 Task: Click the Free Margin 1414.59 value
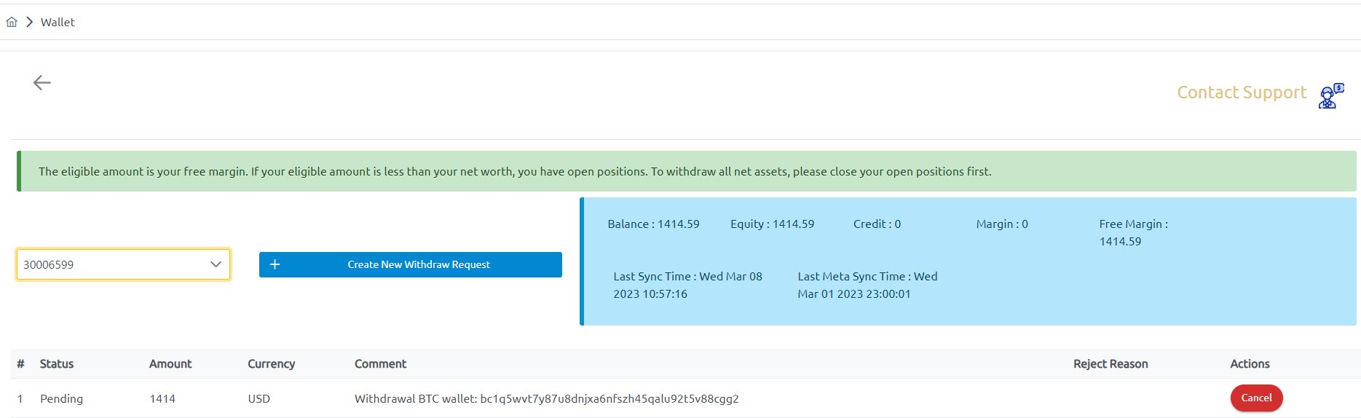[1134, 232]
